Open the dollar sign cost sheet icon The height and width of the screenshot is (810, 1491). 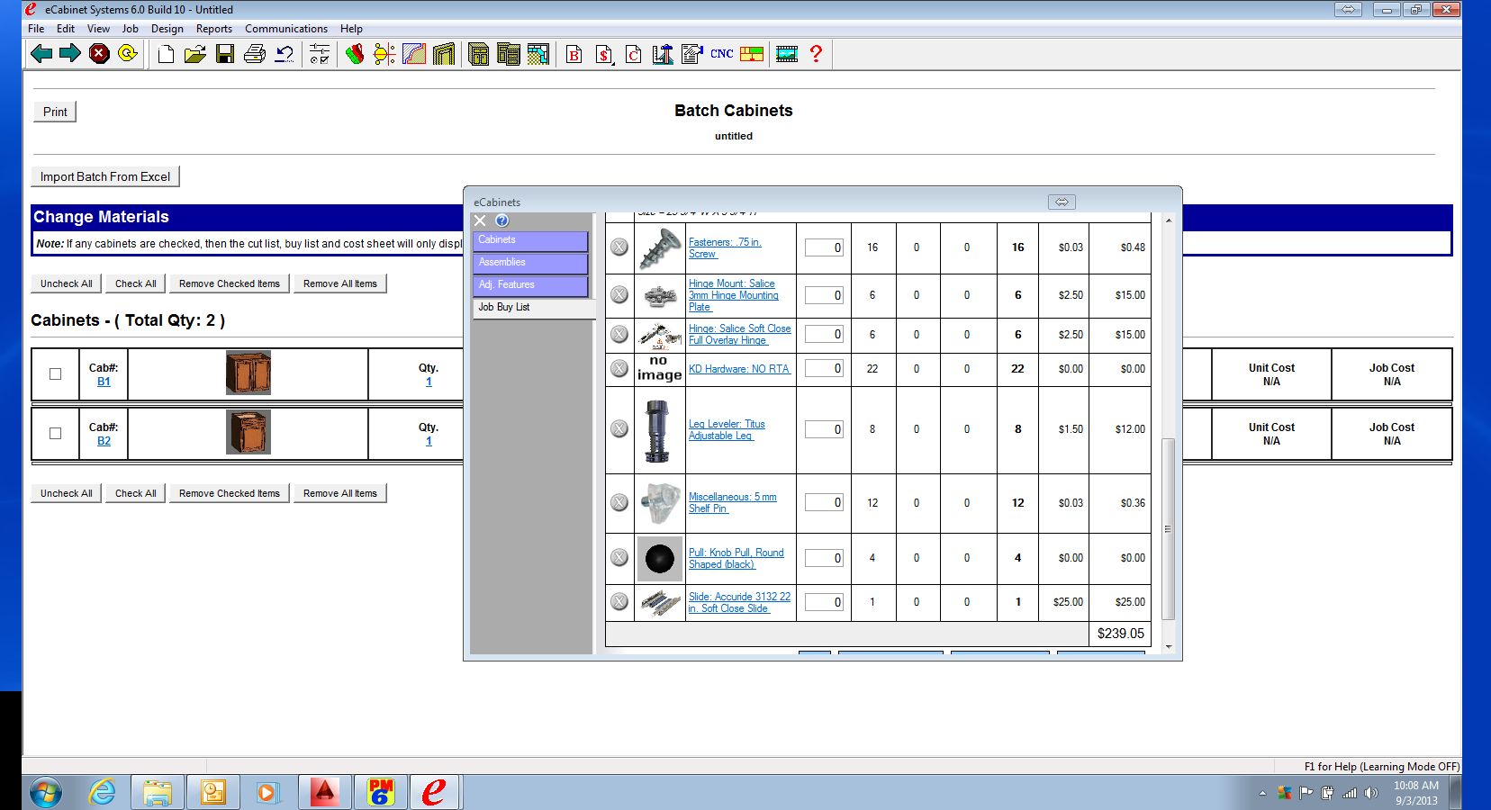(x=604, y=55)
